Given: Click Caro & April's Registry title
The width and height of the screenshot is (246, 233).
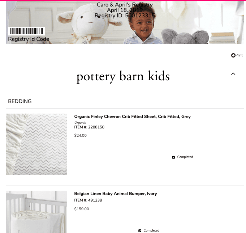Looking at the screenshot, I should click(x=125, y=5).
